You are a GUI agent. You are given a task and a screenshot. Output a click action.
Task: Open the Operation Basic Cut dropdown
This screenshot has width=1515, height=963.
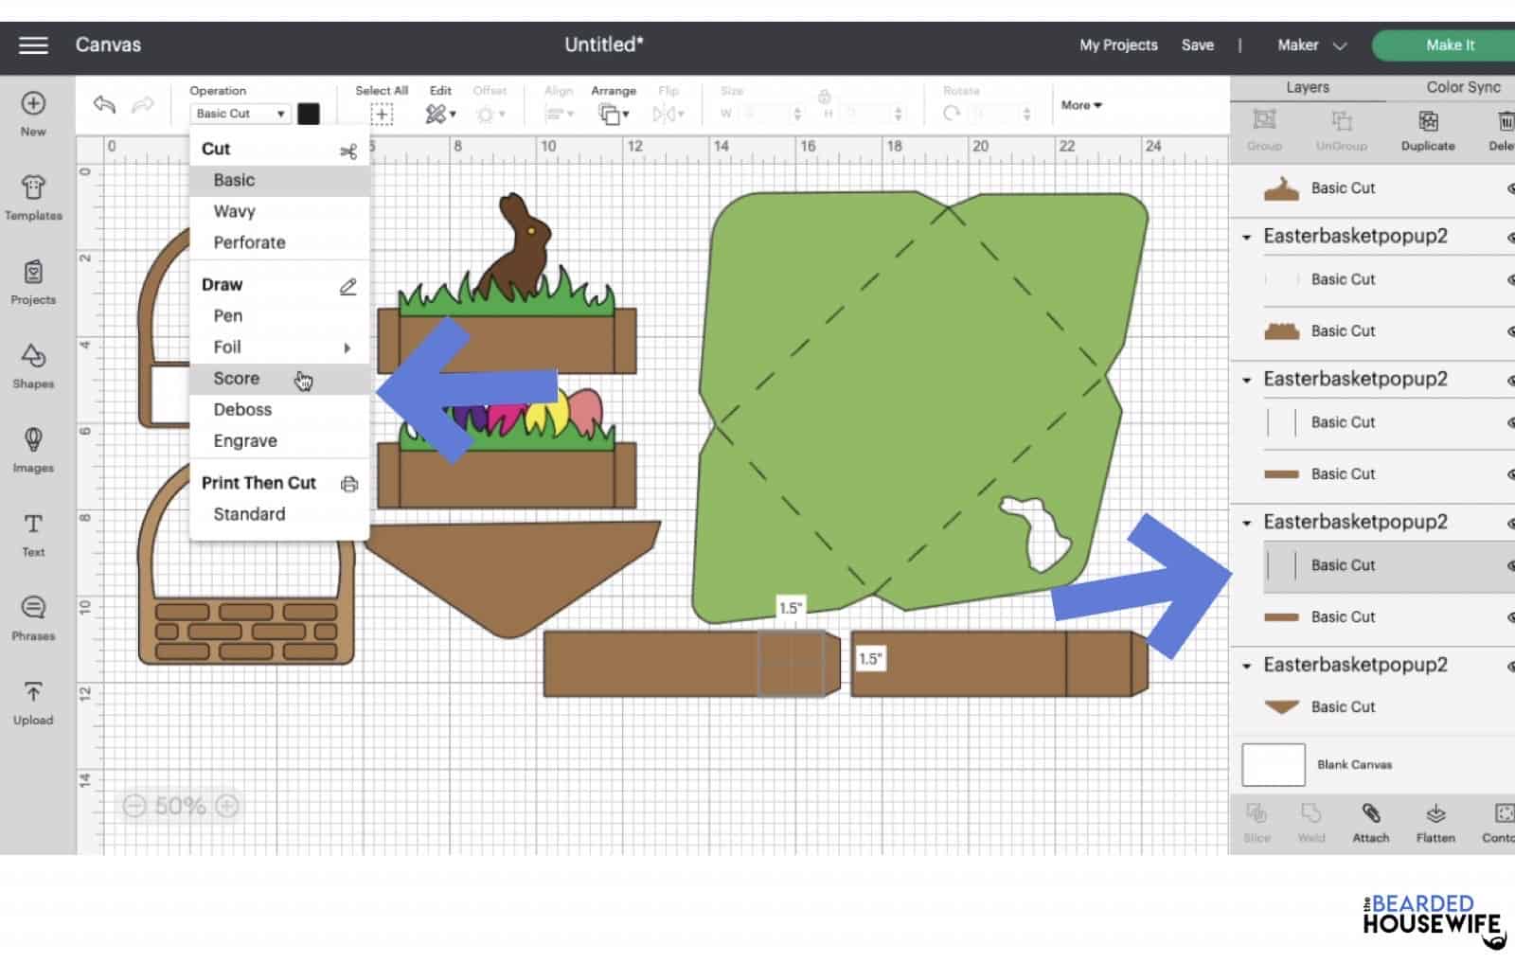pos(241,114)
